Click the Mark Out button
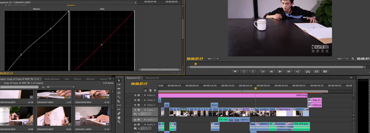The width and height of the screenshot is (370, 133). 252,71
